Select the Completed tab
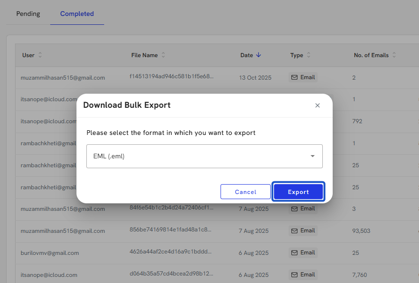The height and width of the screenshot is (283, 419). point(77,14)
